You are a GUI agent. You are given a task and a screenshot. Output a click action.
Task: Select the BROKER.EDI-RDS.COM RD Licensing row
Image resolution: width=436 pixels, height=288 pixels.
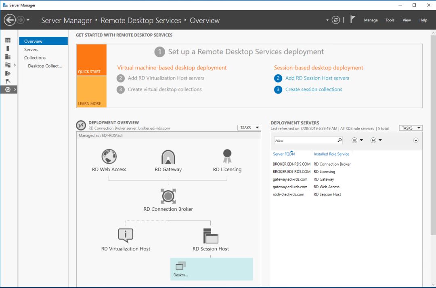click(x=346, y=172)
